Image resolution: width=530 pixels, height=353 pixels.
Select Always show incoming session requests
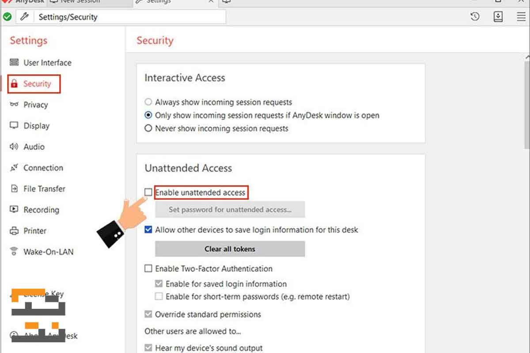click(148, 102)
